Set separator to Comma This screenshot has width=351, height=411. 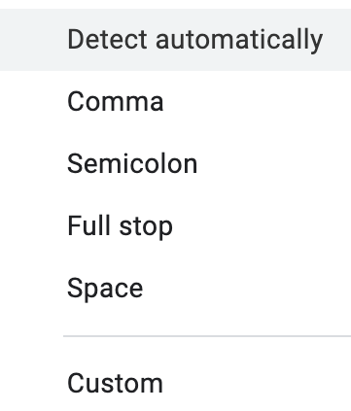(175, 102)
